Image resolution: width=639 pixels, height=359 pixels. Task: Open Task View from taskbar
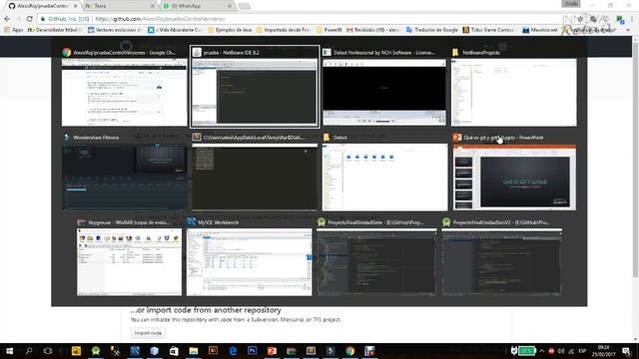click(48, 351)
